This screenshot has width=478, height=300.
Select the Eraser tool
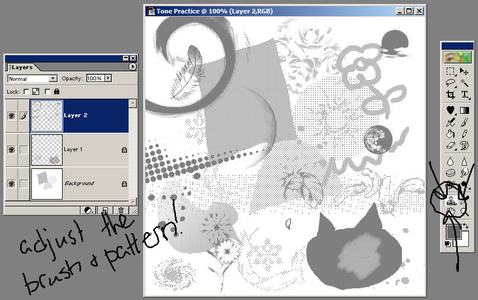(x=451, y=146)
